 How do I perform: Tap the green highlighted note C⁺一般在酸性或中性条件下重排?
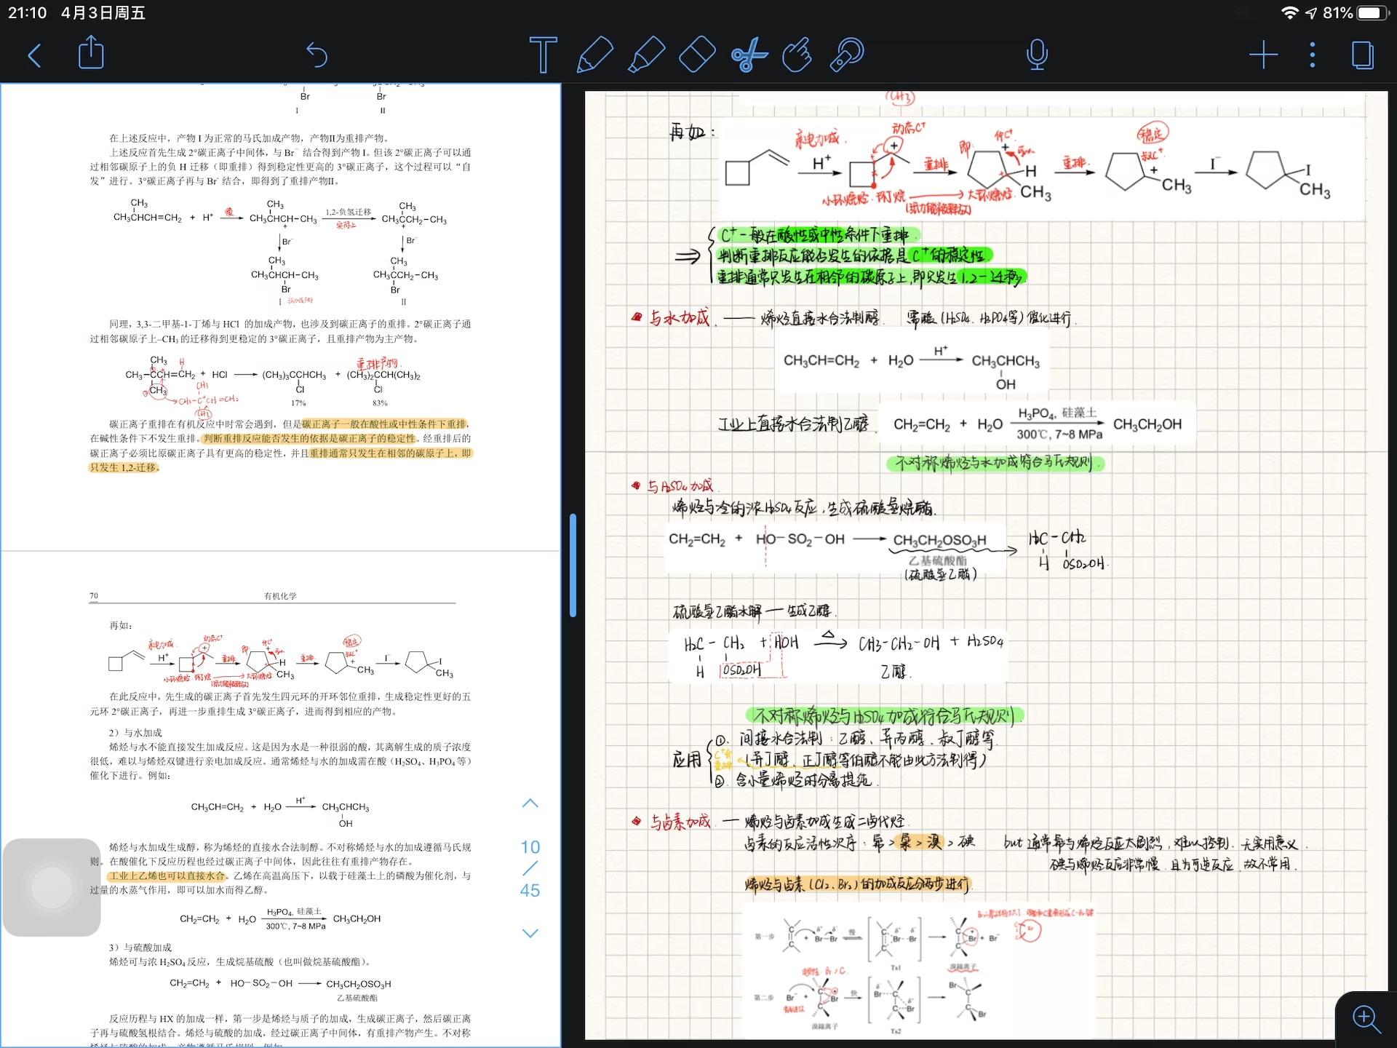point(819,235)
